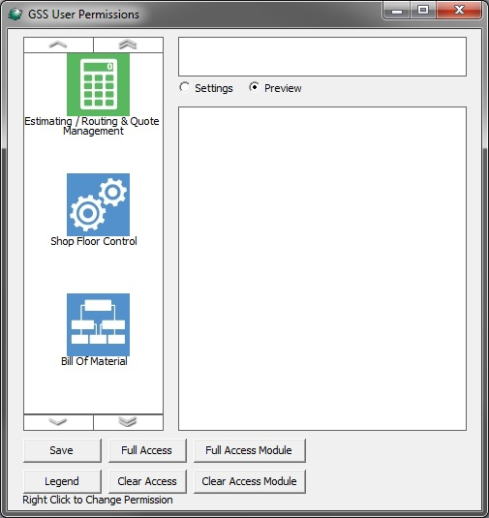The width and height of the screenshot is (489, 518).
Task: Open the Legend button
Action: coord(62,481)
